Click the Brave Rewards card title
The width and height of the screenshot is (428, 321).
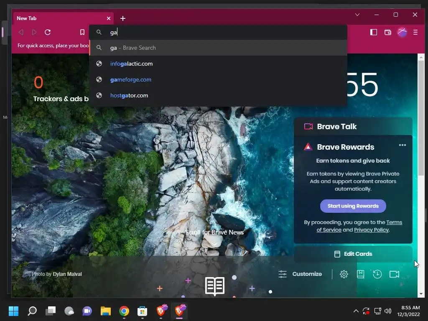pyautogui.click(x=346, y=147)
